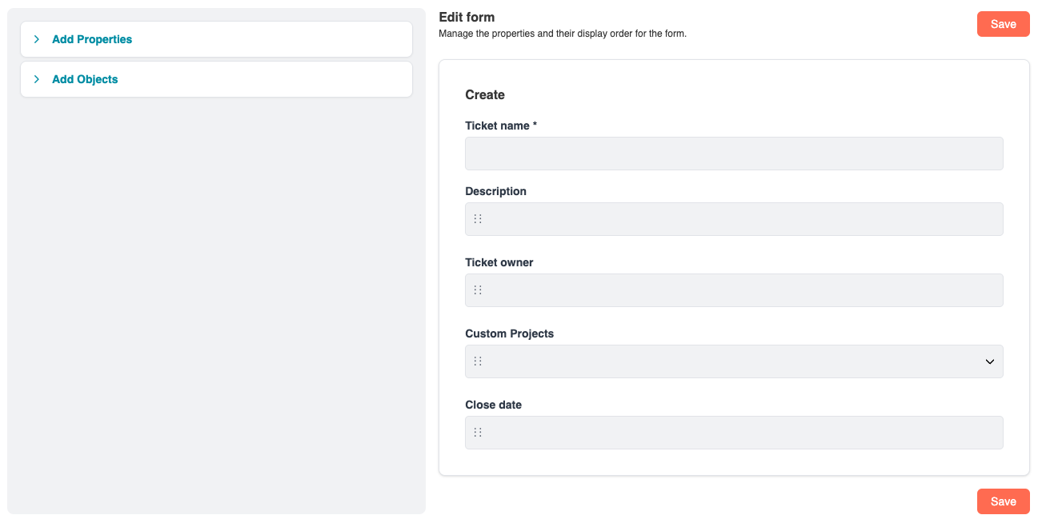1042x523 pixels.
Task: Grab the Description field drag handle
Action: [478, 219]
